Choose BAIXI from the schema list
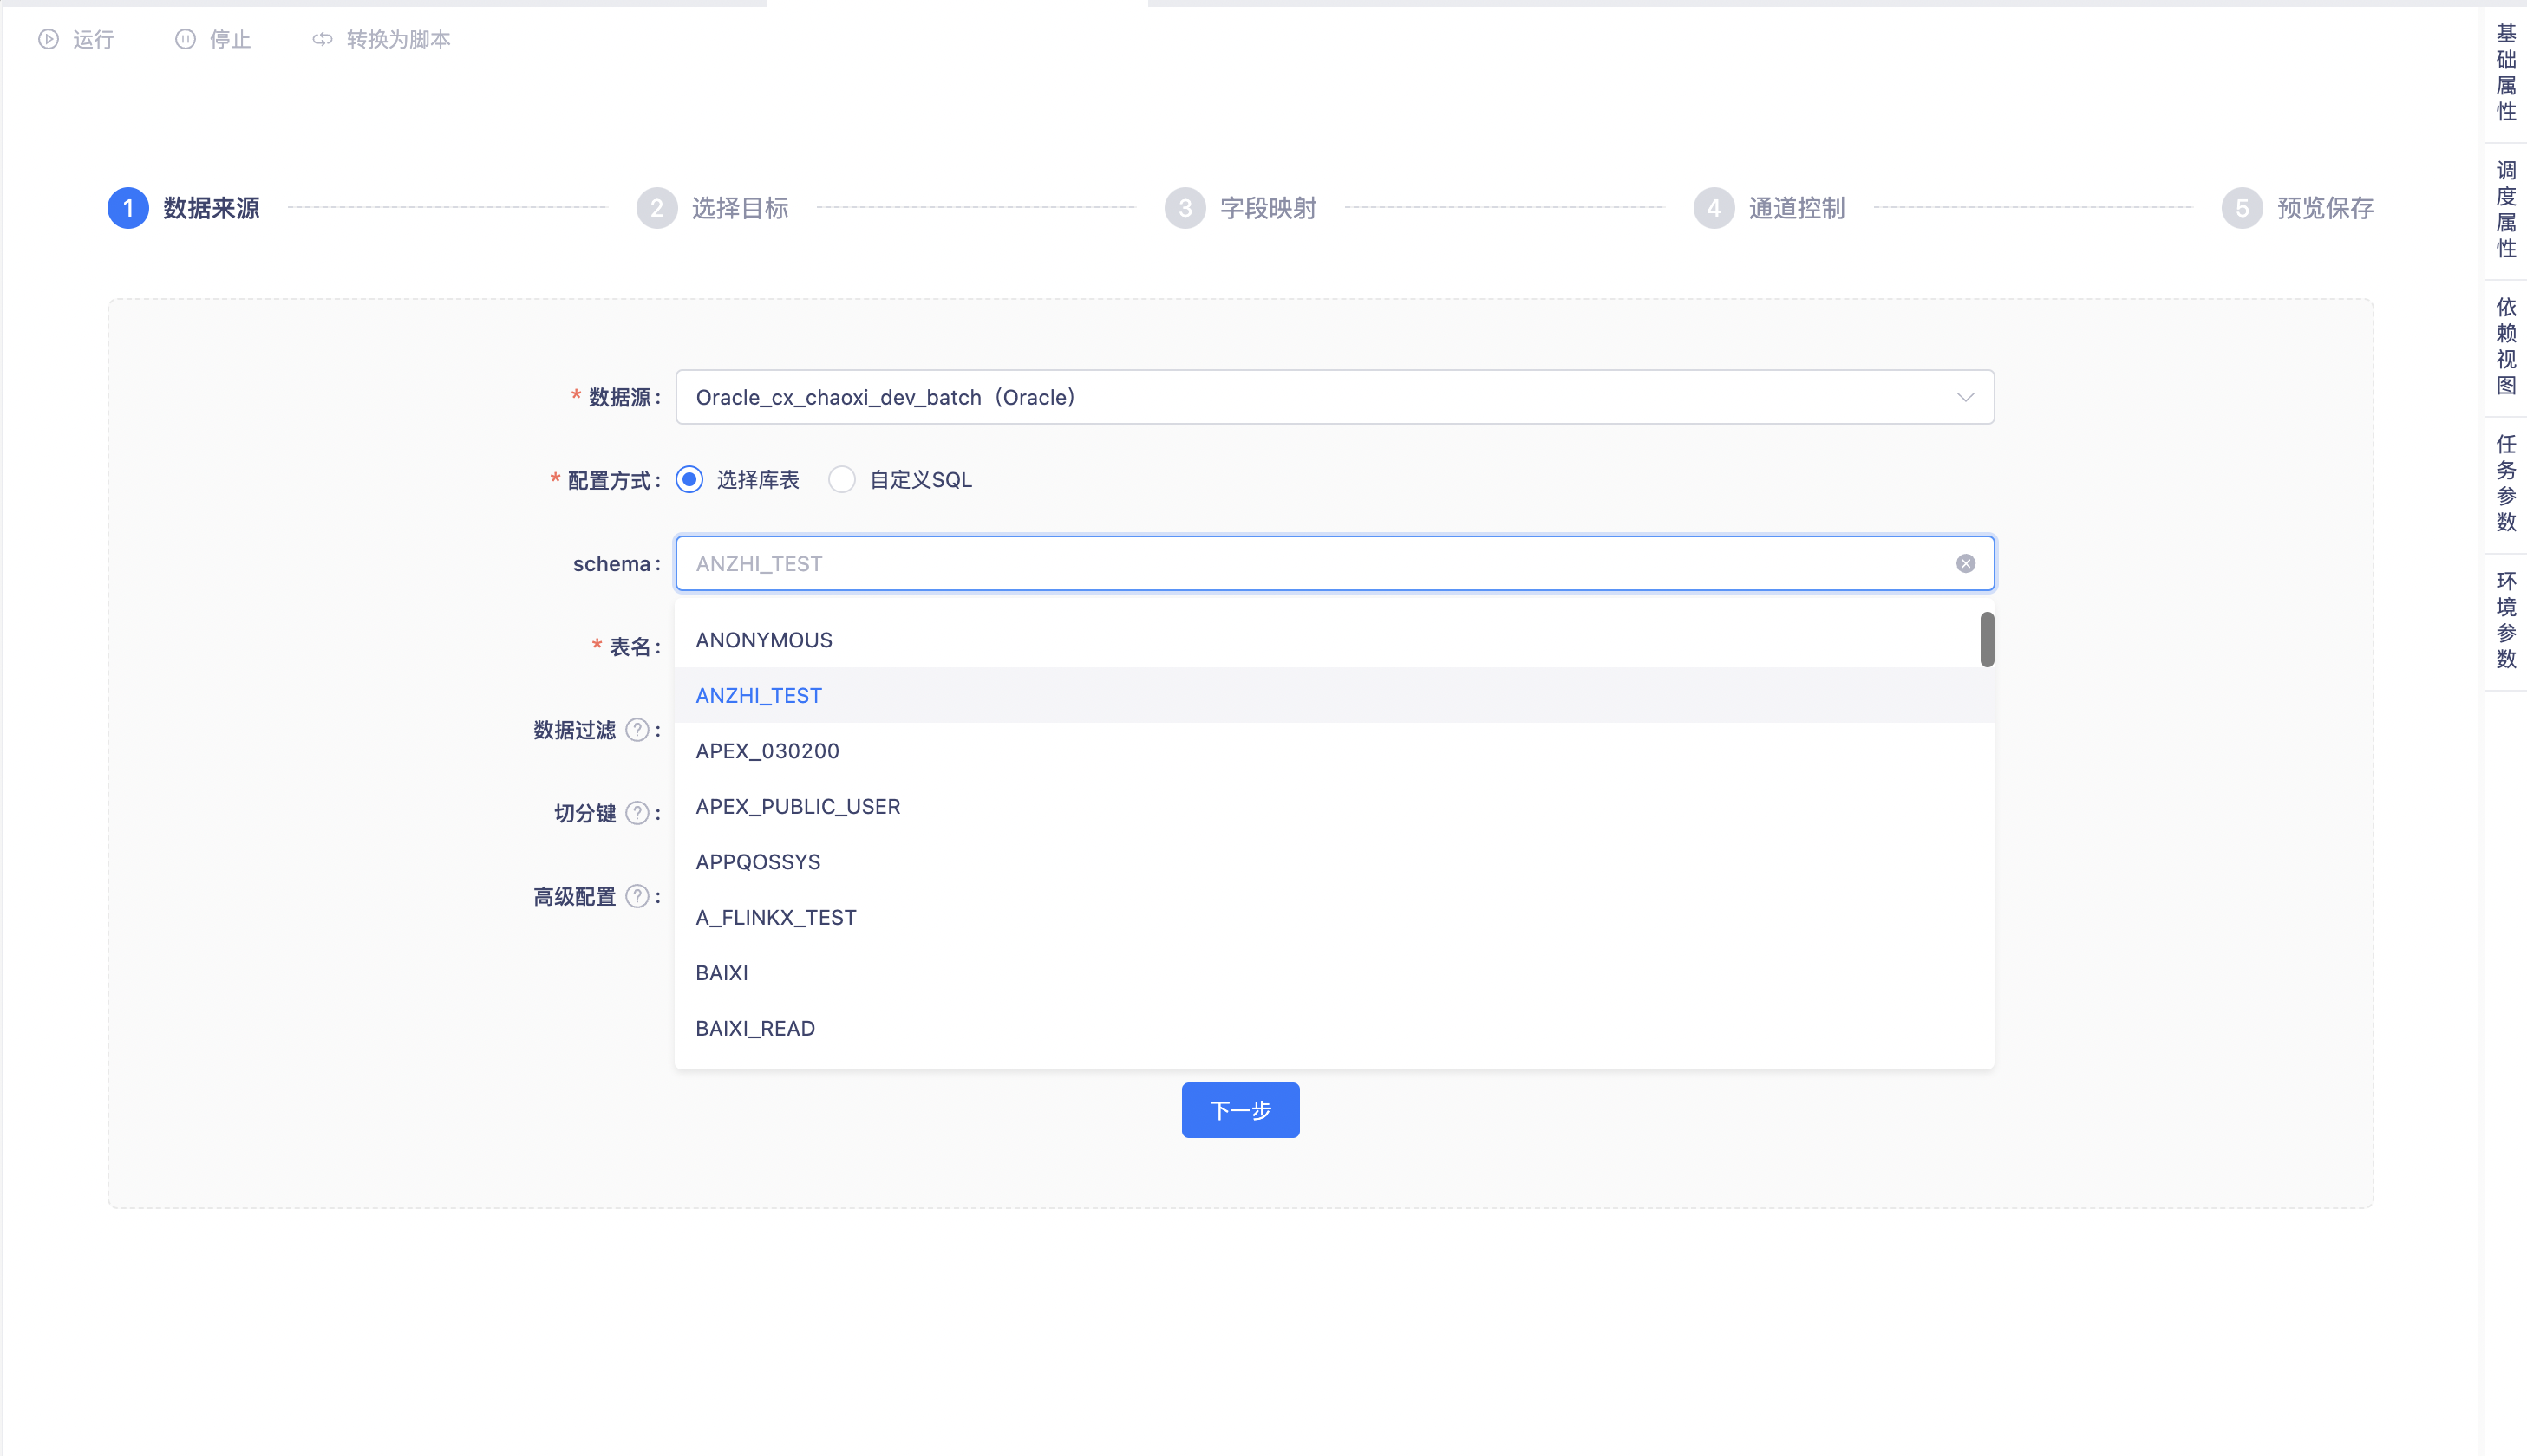Screen dimensions: 2527x1456 point(1335,973)
